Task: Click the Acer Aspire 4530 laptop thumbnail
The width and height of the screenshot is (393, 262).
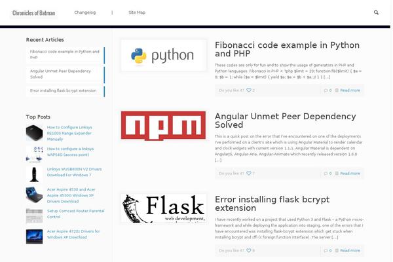Action: click(x=34, y=195)
